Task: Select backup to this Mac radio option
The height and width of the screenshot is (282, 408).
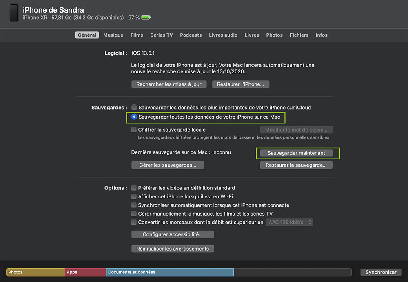Action: pyautogui.click(x=134, y=117)
